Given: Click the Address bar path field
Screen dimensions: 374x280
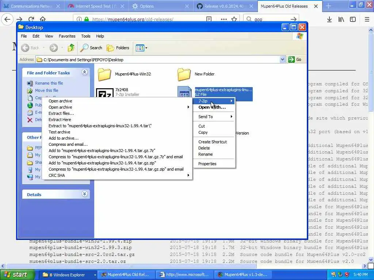Looking at the screenshot, I should [x=158, y=60].
